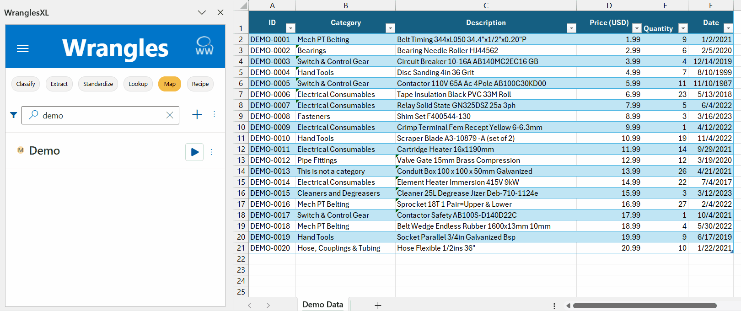This screenshot has height=311, width=741.
Task: Click the blue filter funnel icon
Action: (14, 115)
